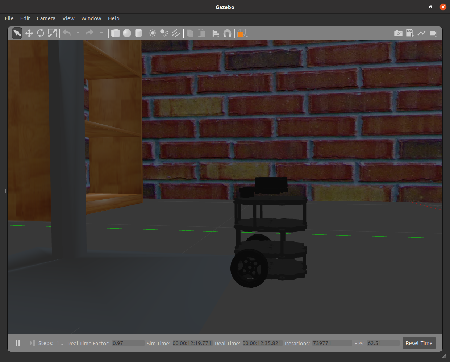This screenshot has width=450, height=362.
Task: Open the plot graph icon
Action: [x=421, y=33]
